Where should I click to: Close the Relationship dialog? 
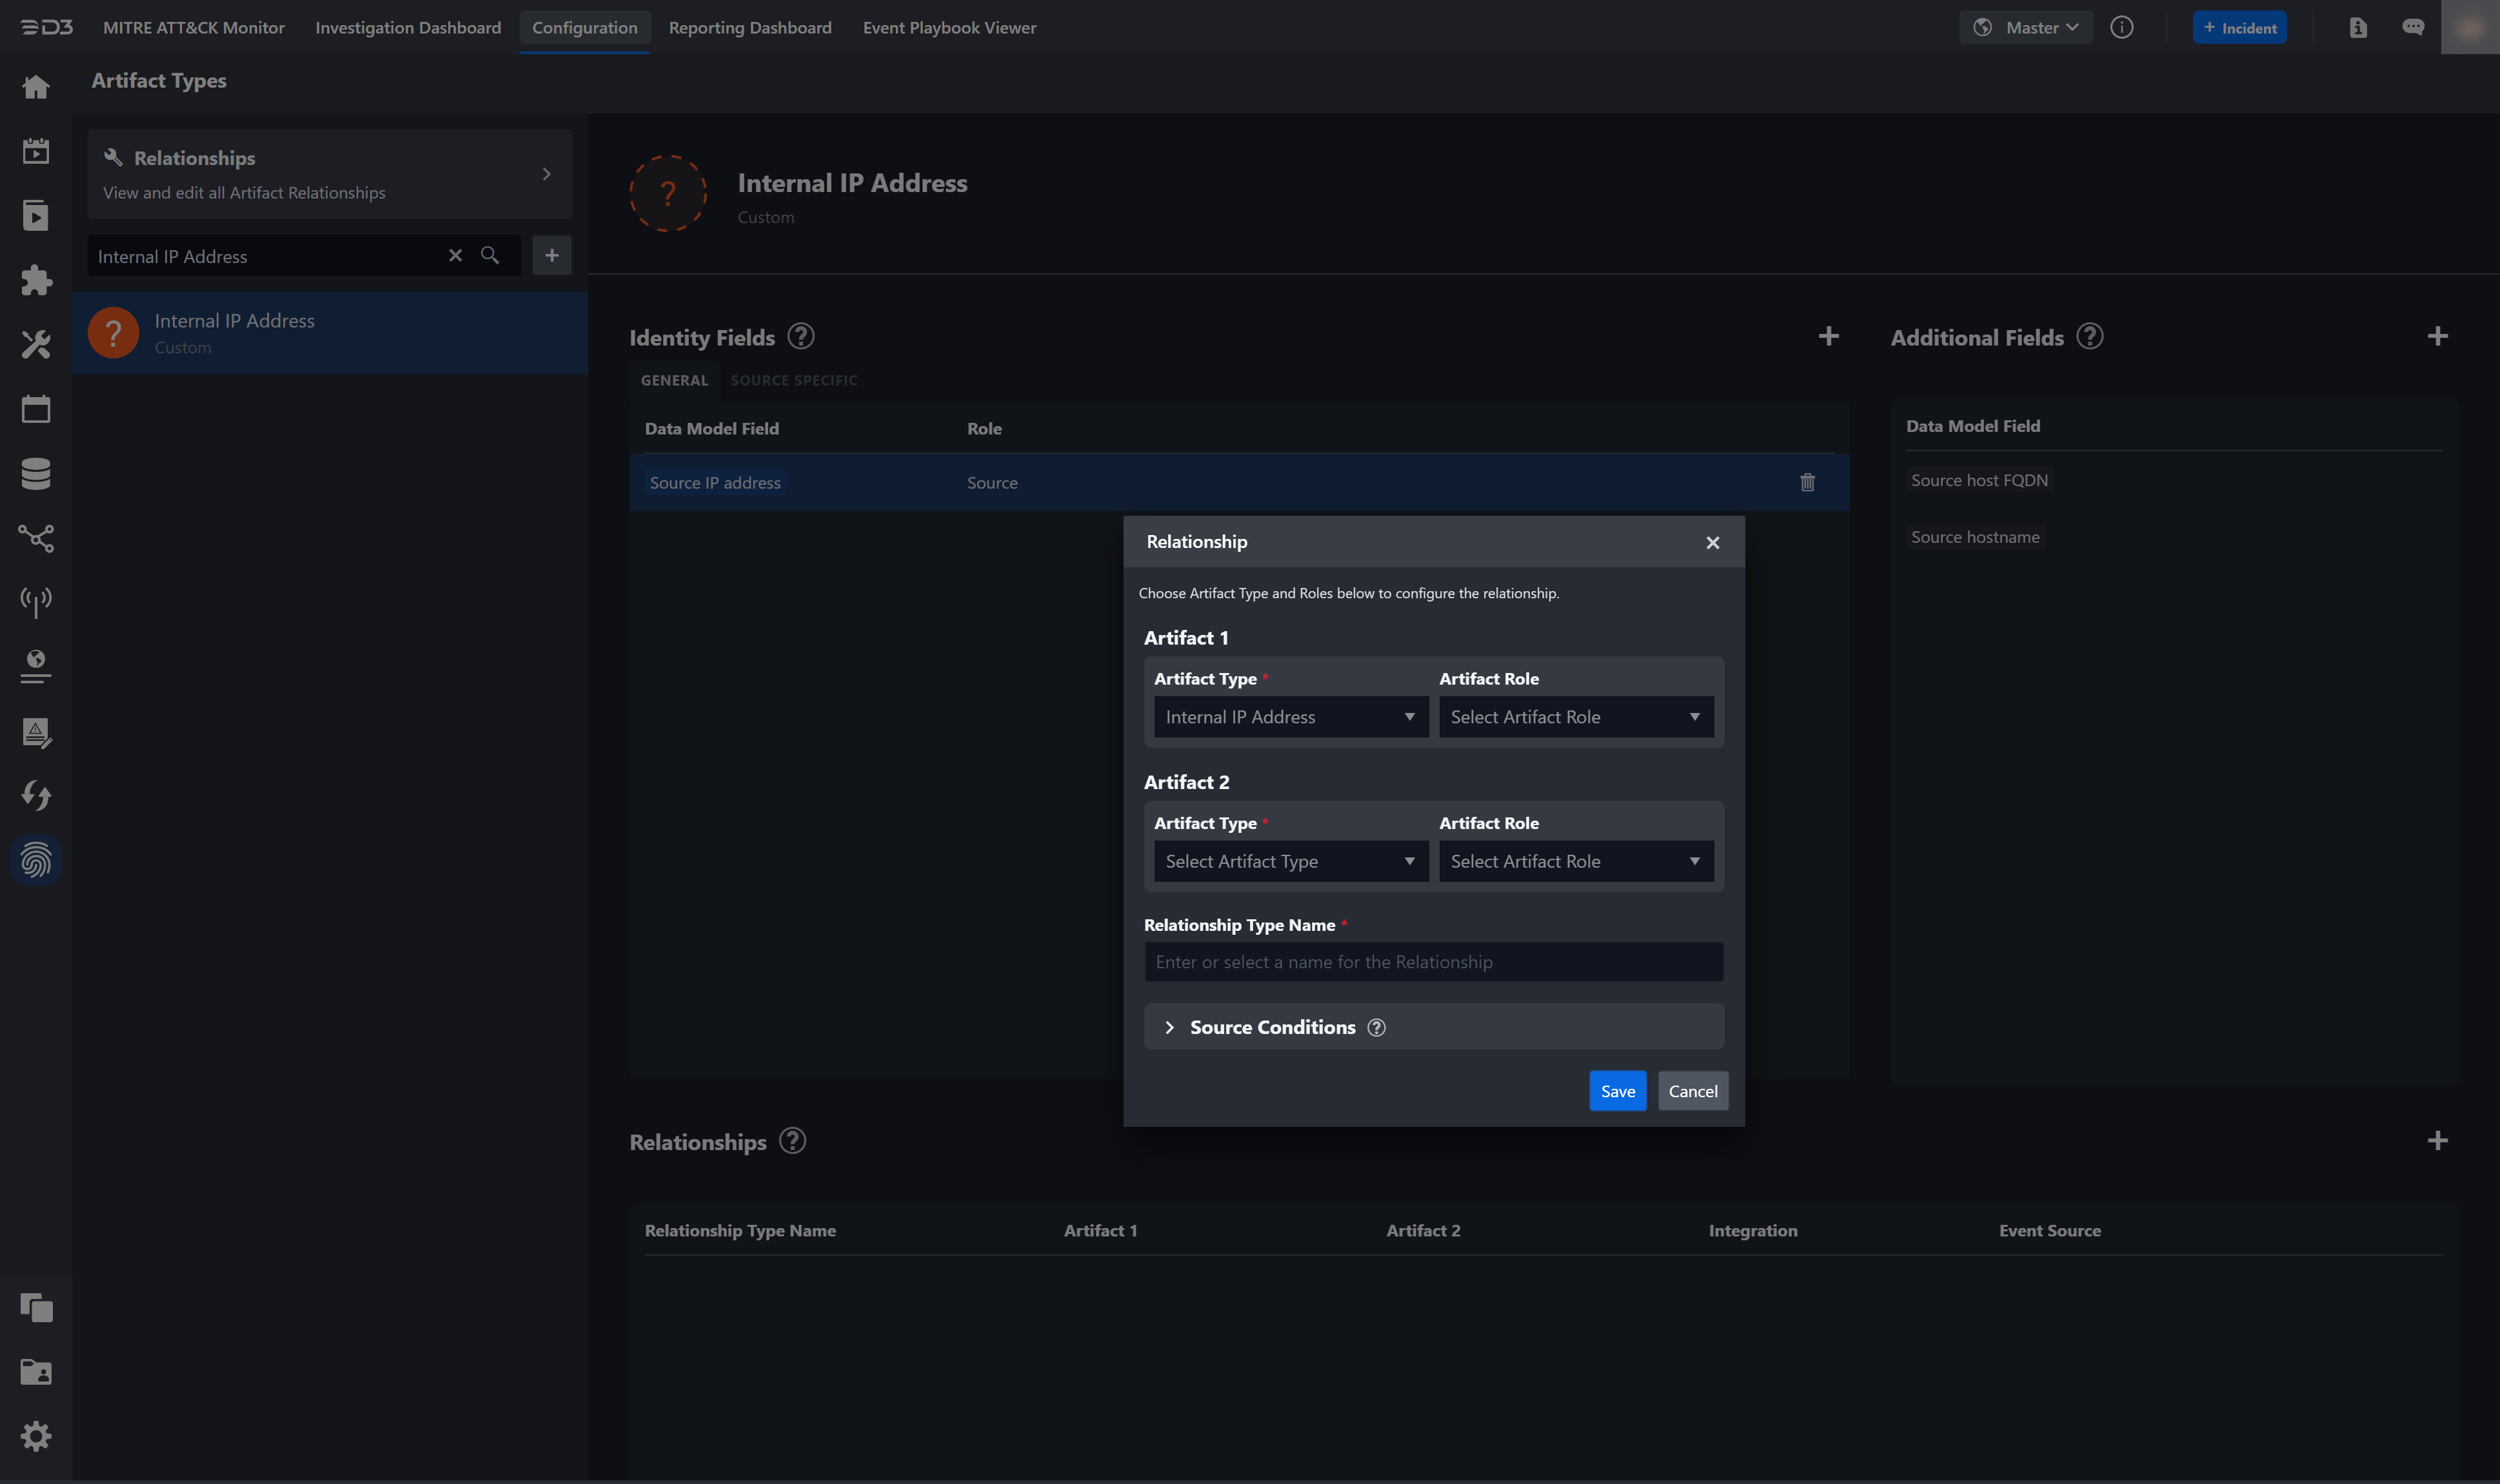point(1712,542)
